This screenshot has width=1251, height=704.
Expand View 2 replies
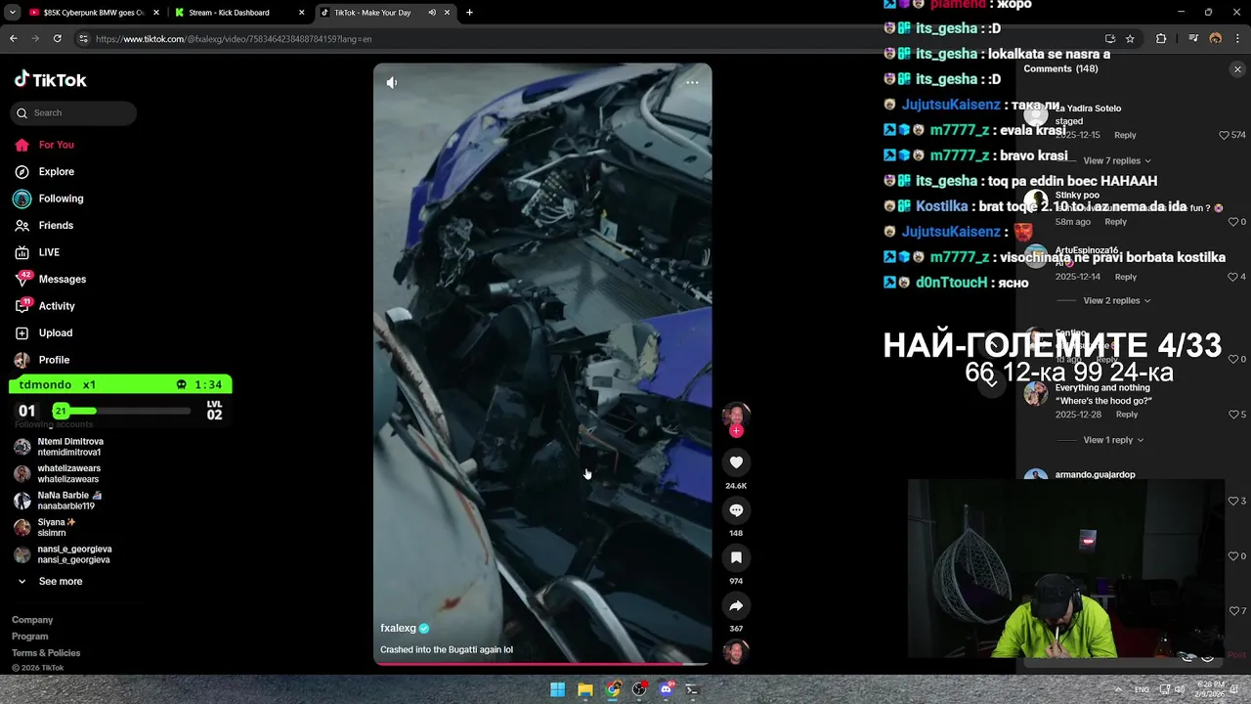pyautogui.click(x=1116, y=300)
